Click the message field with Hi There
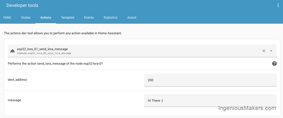 (x=210, y=101)
